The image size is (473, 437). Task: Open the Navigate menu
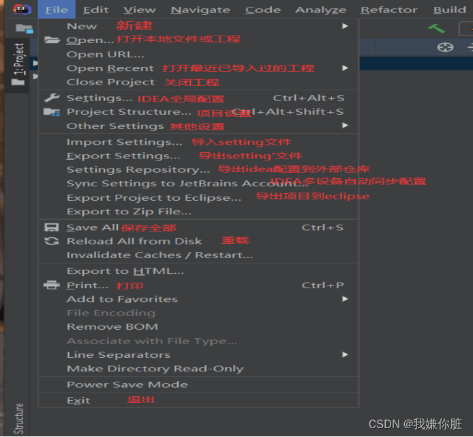(200, 10)
